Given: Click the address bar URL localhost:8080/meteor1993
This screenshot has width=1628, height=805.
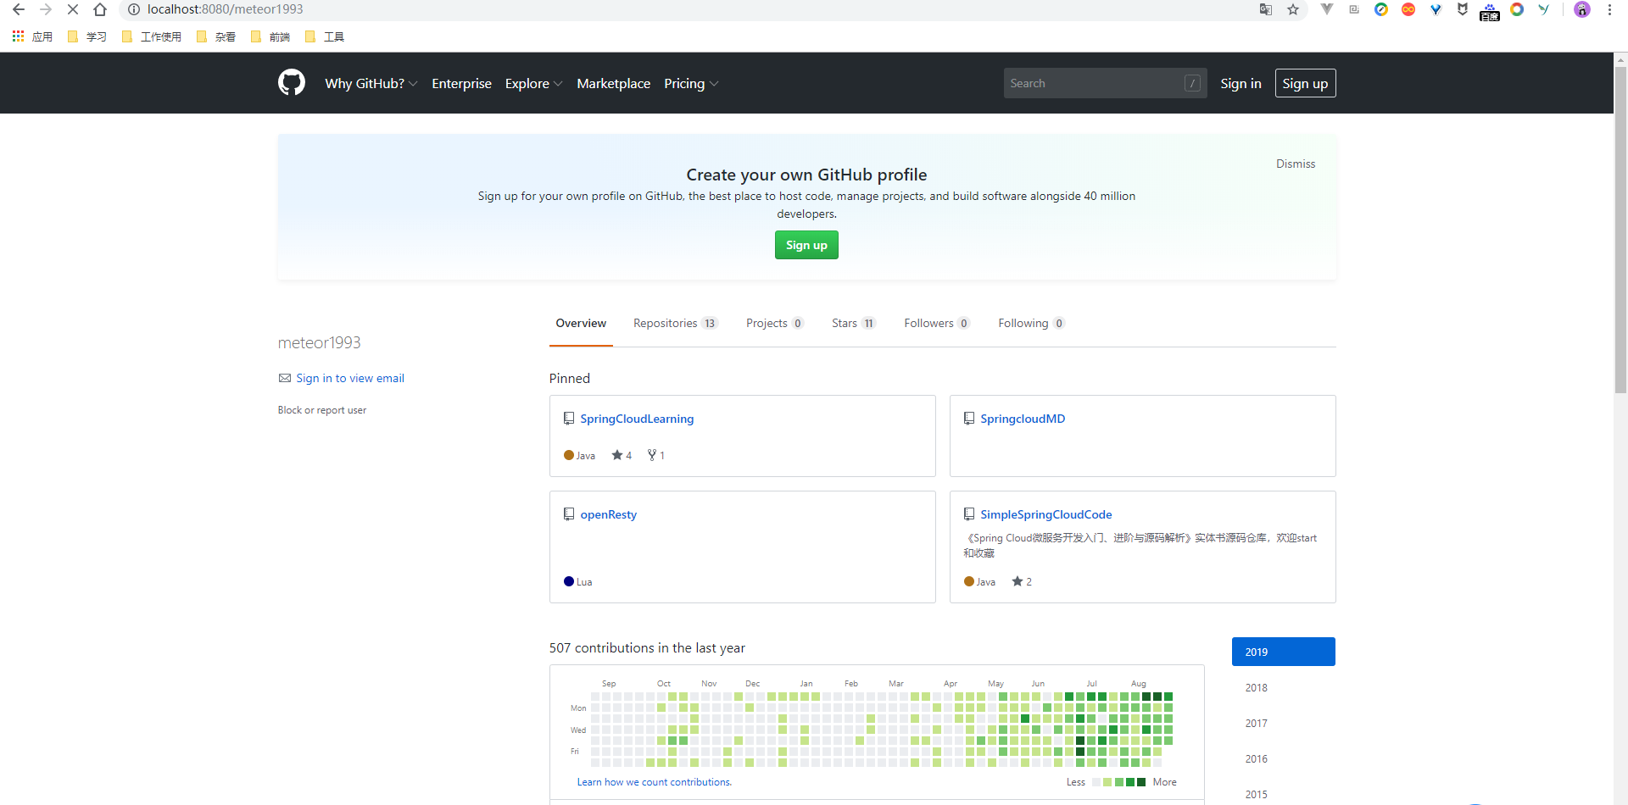Looking at the screenshot, I should click(225, 9).
